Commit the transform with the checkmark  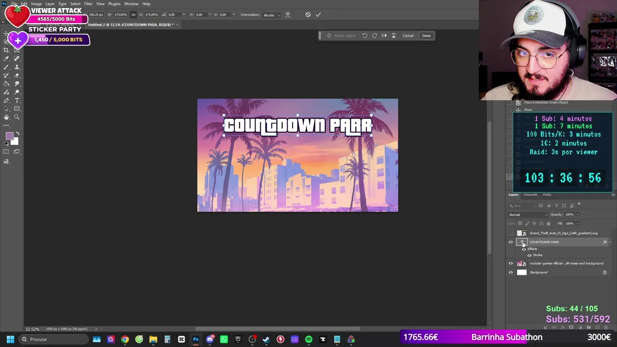point(318,14)
